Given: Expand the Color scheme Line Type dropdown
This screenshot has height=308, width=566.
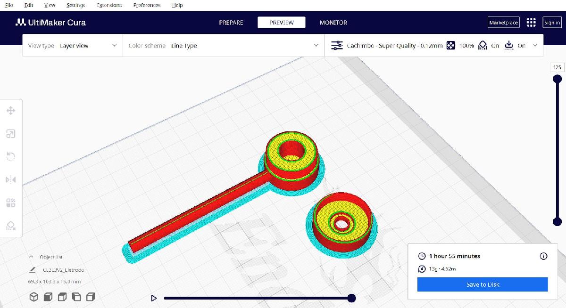Looking at the screenshot, I should click(x=224, y=46).
